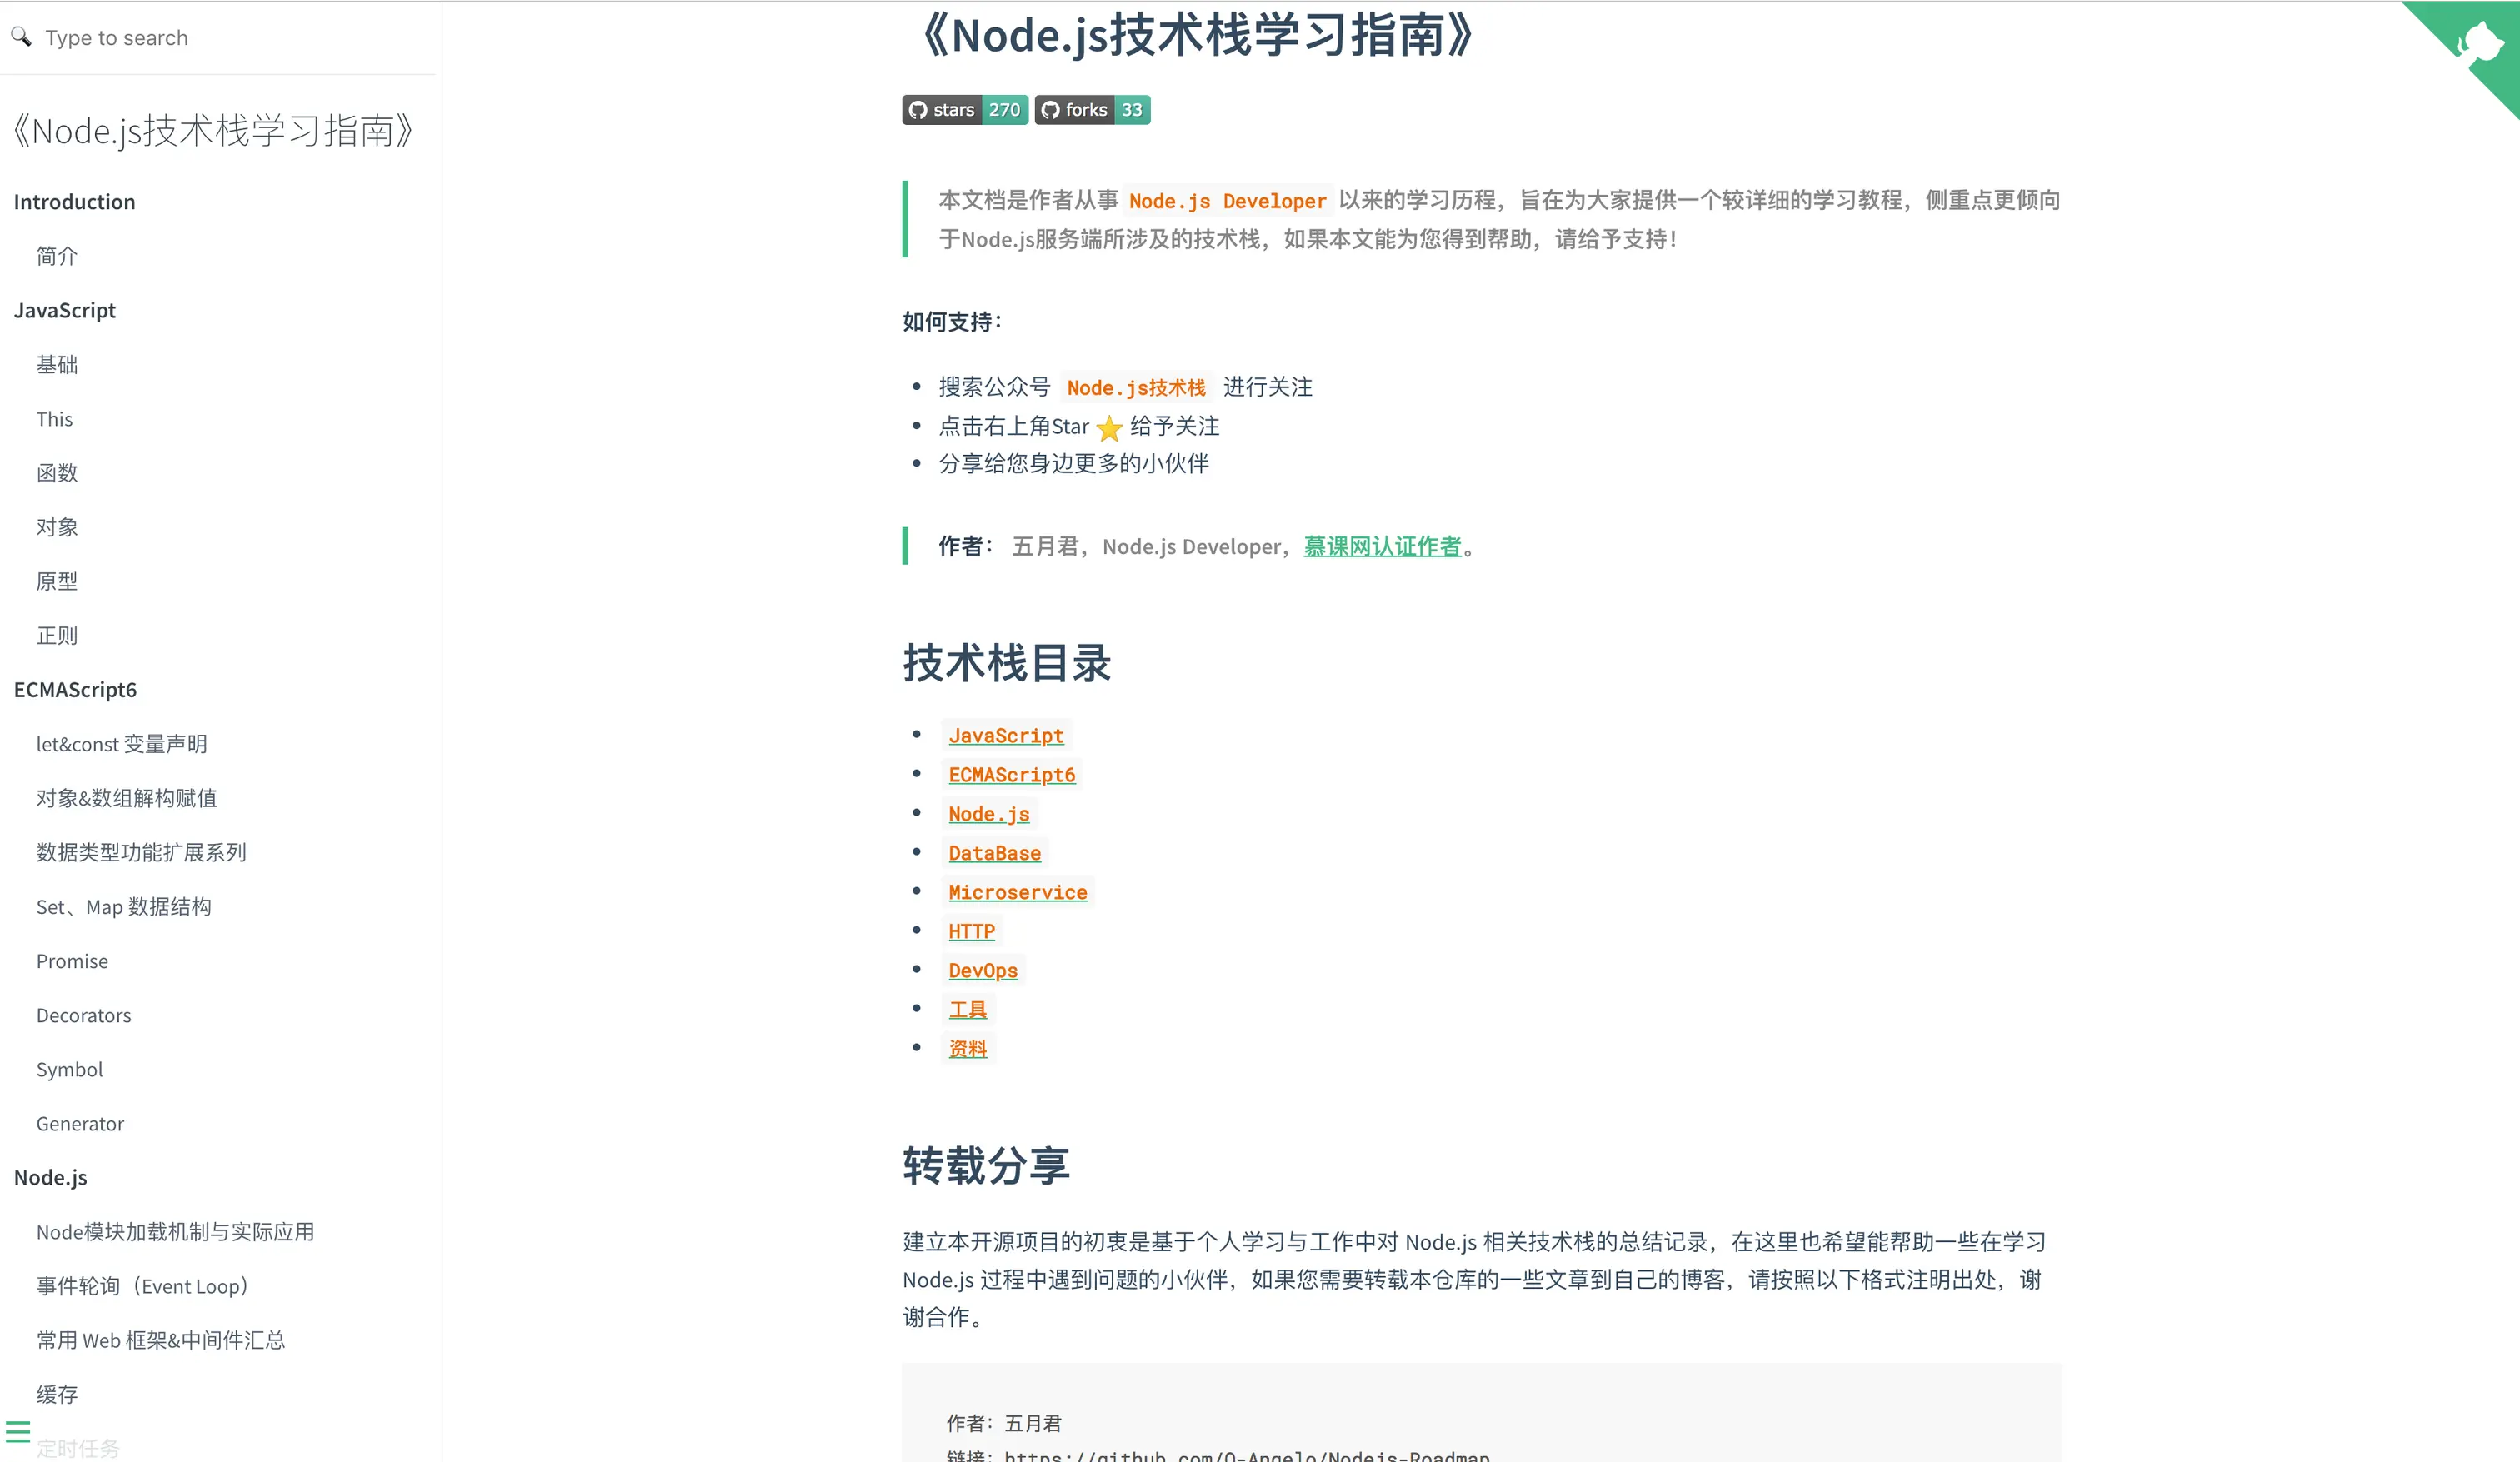Click the search magnifier icon
The width and height of the screenshot is (2520, 1462).
pos(21,37)
